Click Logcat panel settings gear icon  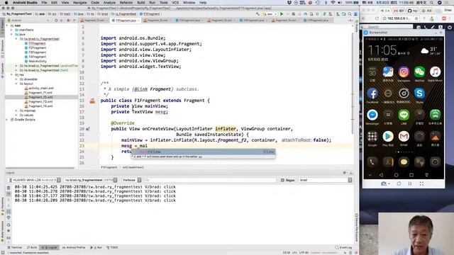(x=345, y=173)
